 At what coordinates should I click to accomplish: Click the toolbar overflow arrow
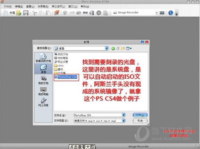177,14
